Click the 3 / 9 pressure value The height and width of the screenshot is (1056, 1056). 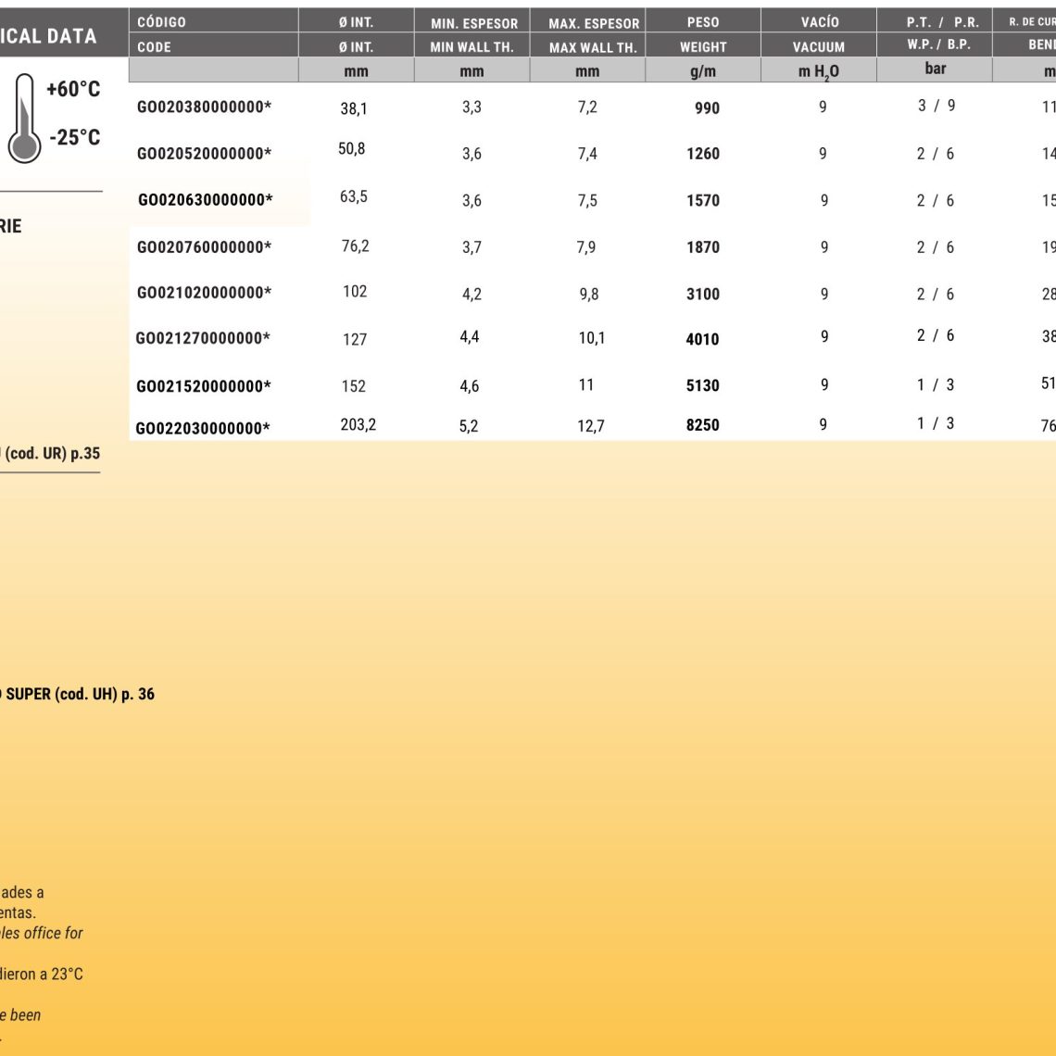click(936, 106)
